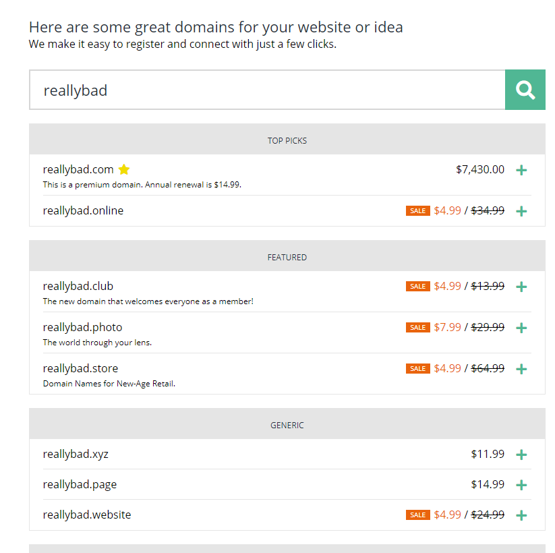
Task: Select the reallybad.online domain name
Action: [x=83, y=210]
